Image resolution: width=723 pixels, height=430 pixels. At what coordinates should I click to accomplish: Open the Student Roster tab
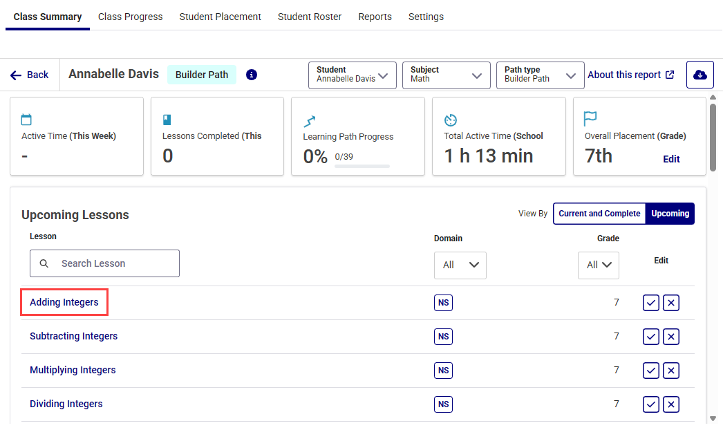[310, 17]
